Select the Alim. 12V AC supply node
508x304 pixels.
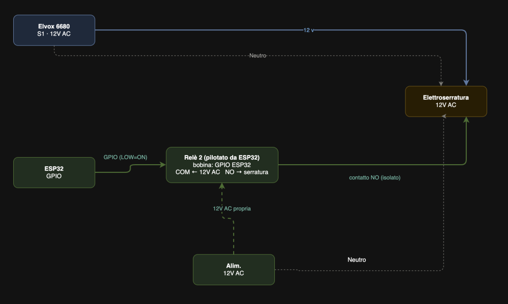(x=234, y=269)
